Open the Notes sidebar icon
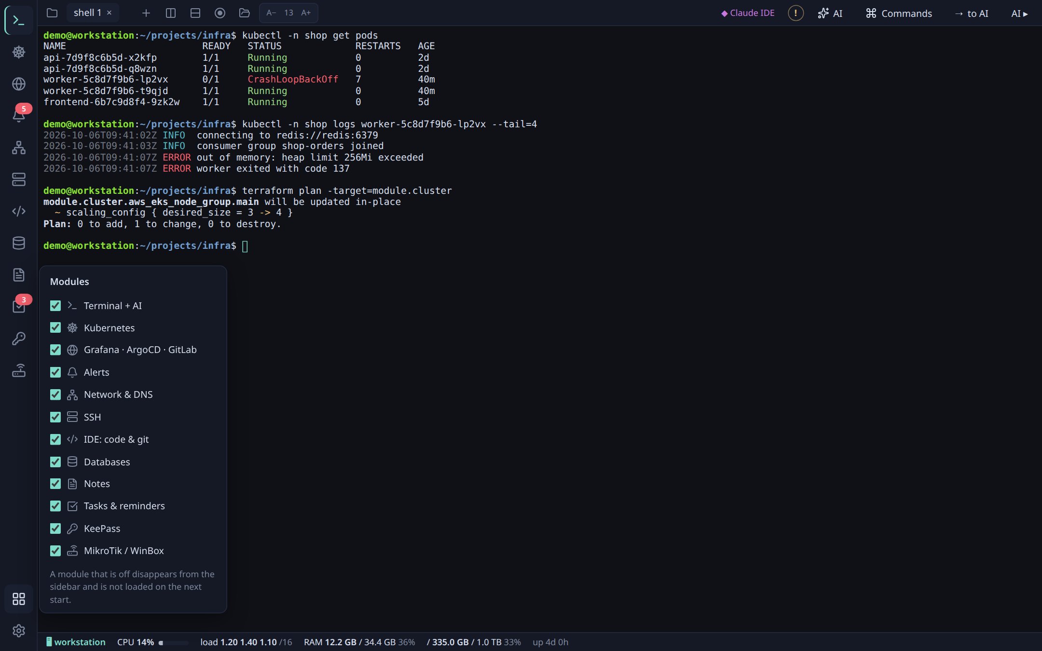The image size is (1042, 651). coord(18,275)
